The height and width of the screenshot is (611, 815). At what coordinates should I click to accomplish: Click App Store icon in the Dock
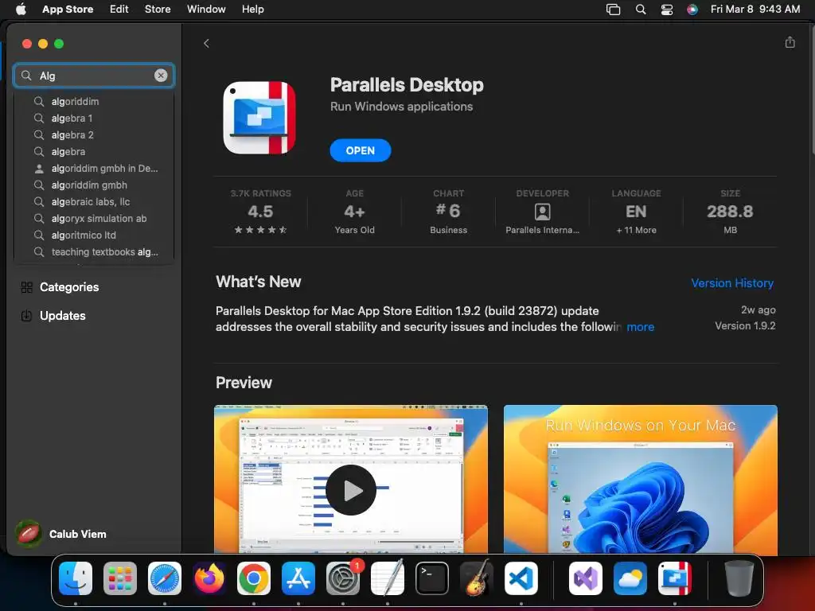point(298,578)
